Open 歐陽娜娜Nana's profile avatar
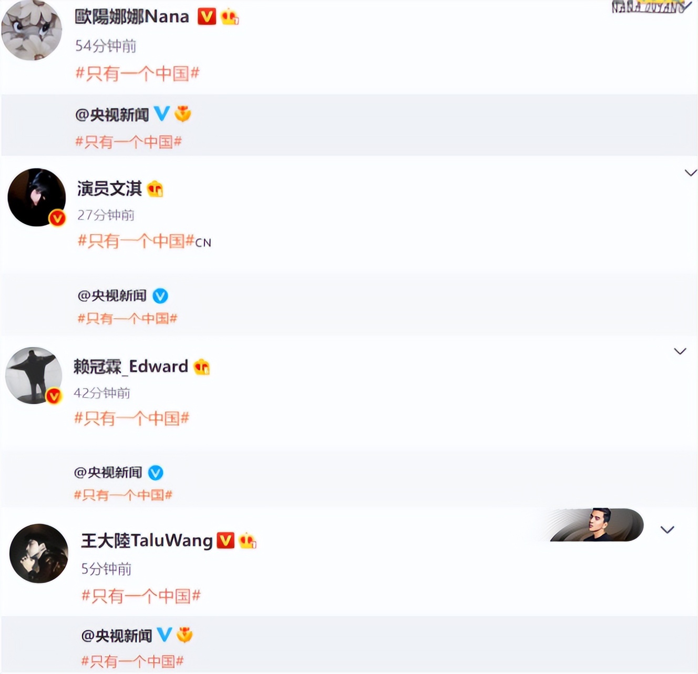The height and width of the screenshot is (674, 698). click(32, 29)
